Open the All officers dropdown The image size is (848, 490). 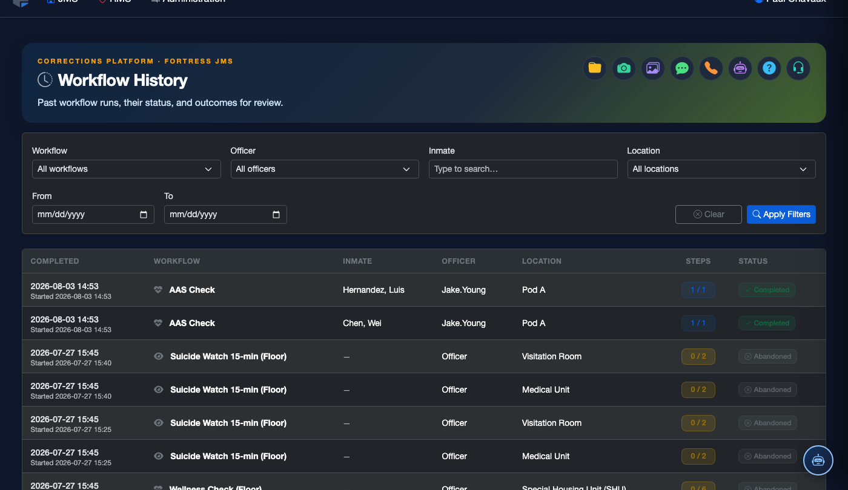(x=325, y=169)
